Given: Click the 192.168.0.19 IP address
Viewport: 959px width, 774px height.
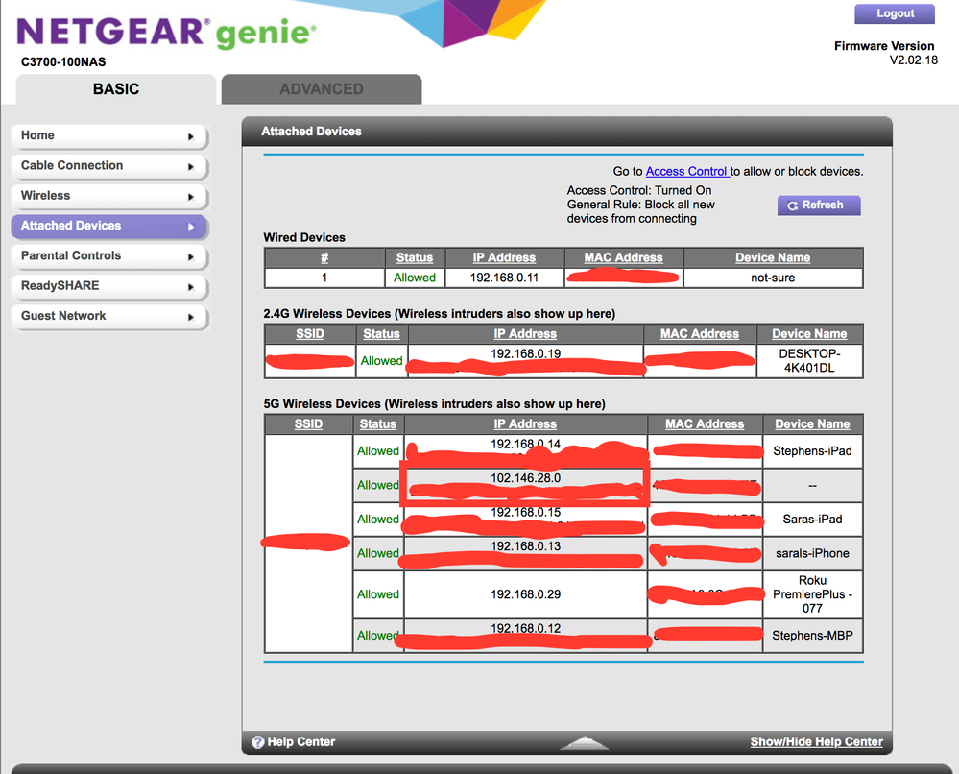Looking at the screenshot, I should click(x=525, y=353).
